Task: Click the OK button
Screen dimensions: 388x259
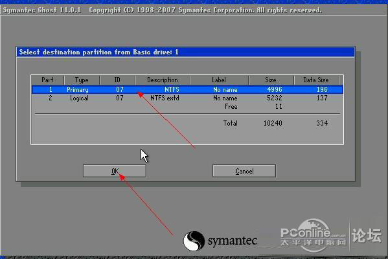Action: [115, 171]
